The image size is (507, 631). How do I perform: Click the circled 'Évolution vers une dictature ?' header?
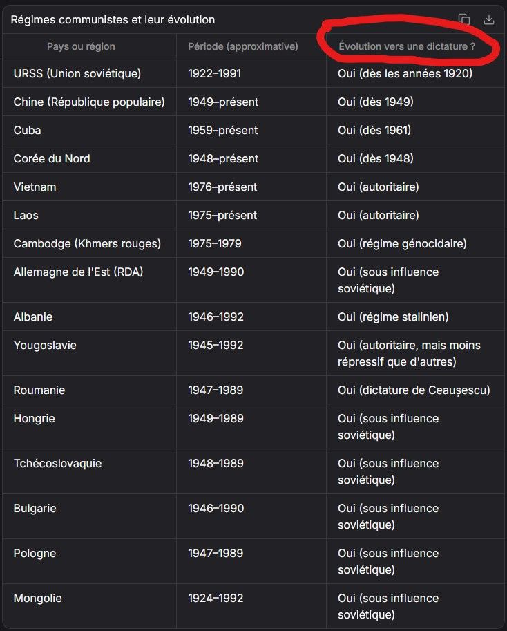(x=407, y=46)
